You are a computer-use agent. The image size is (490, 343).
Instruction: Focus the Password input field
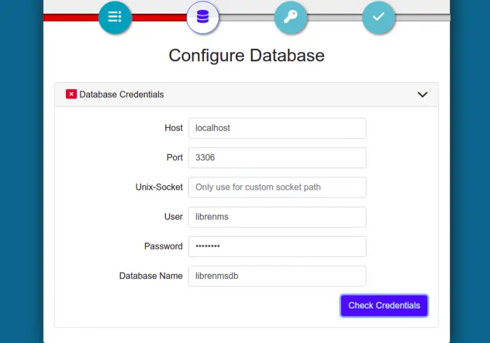click(277, 246)
